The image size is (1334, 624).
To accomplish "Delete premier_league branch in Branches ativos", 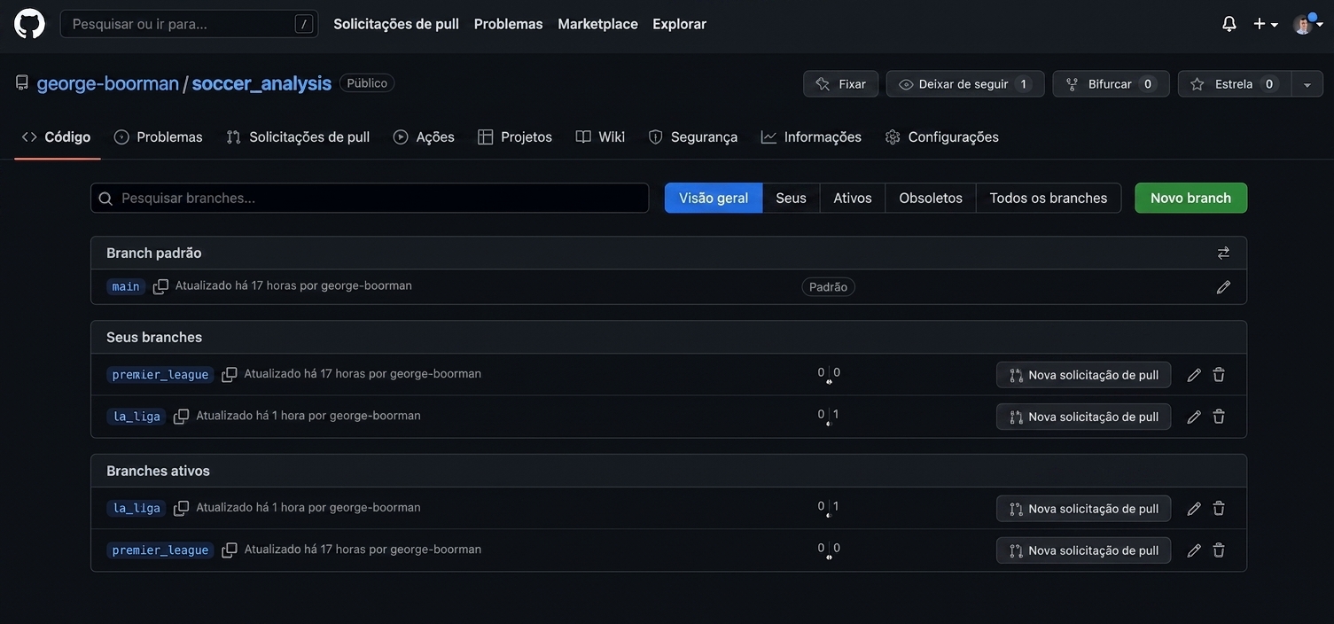I will pos(1219,550).
